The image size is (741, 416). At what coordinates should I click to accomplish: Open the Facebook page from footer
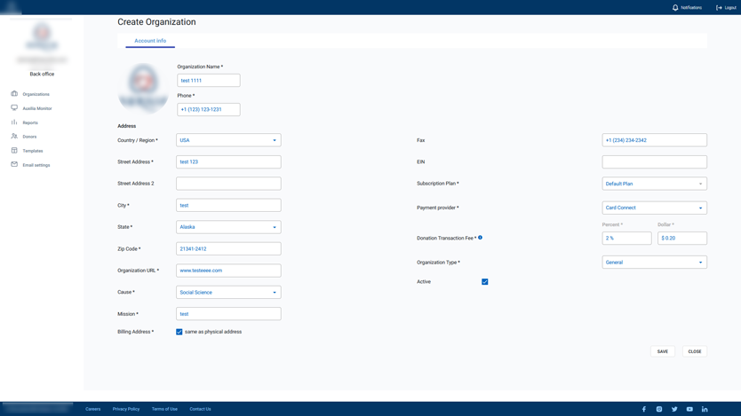tap(644, 409)
